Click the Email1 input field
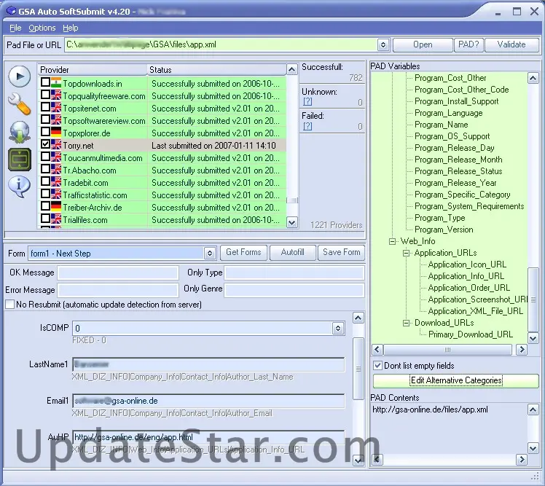This screenshot has width=545, height=486. [x=208, y=401]
